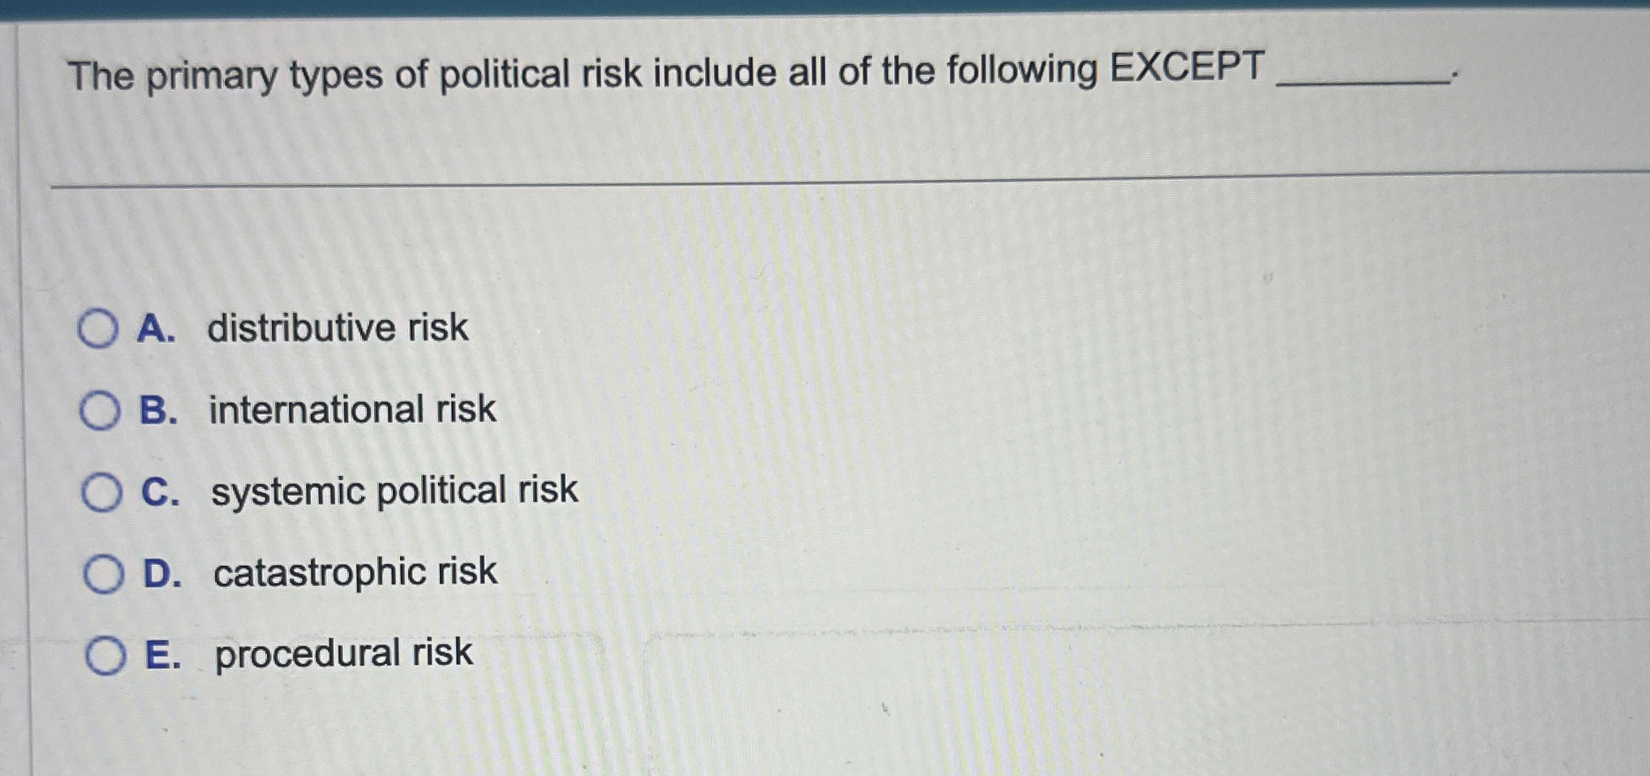Click the word EXCEPT in the question
This screenshot has height=776, width=1650.
tap(1187, 66)
